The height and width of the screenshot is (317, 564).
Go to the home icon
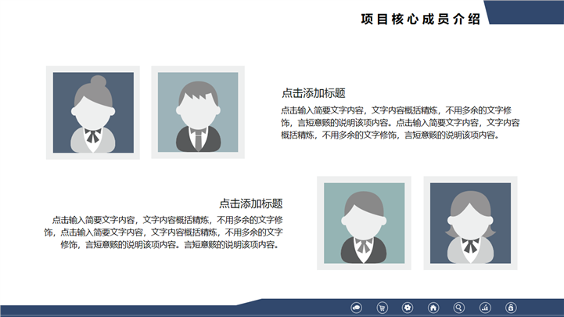pyautogui.click(x=433, y=308)
